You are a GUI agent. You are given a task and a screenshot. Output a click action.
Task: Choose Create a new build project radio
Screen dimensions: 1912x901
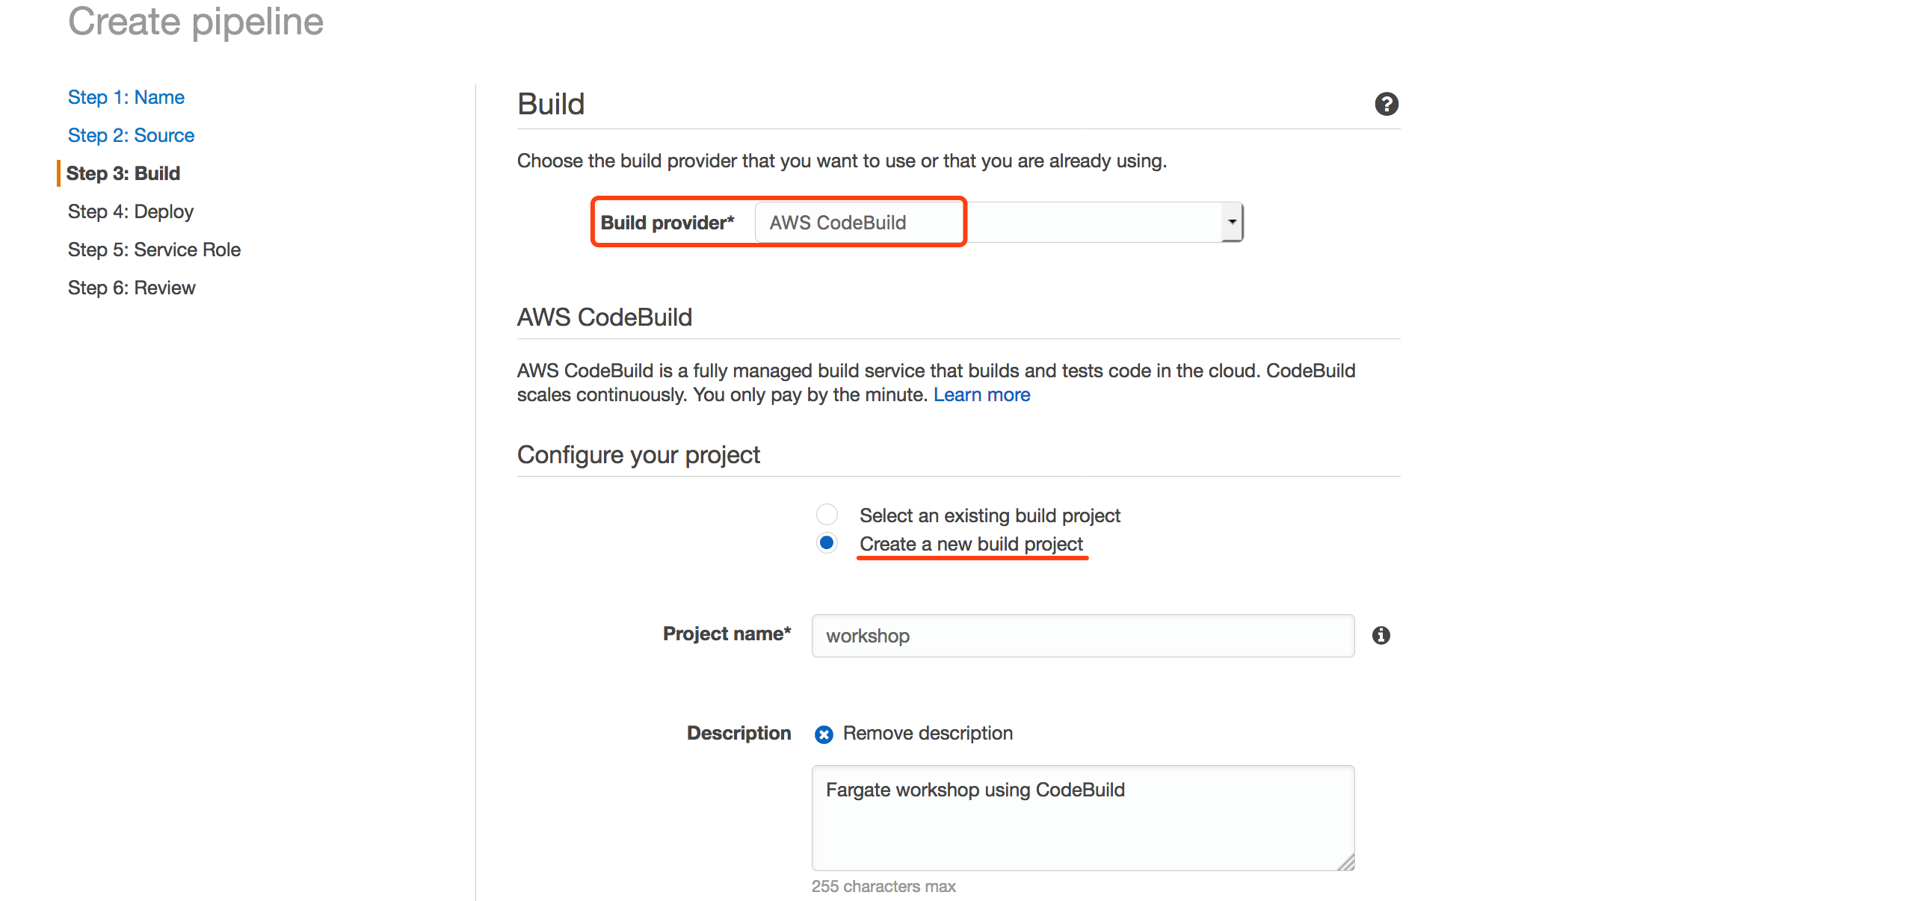point(827,543)
